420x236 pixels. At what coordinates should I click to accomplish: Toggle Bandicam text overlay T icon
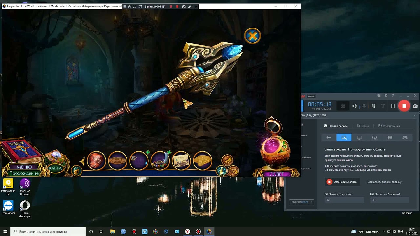(x=383, y=106)
